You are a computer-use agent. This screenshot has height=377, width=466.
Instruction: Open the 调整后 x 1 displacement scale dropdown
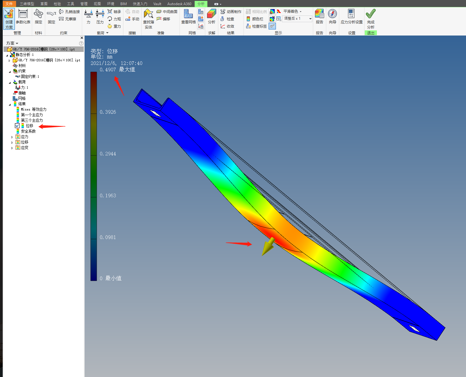297,19
